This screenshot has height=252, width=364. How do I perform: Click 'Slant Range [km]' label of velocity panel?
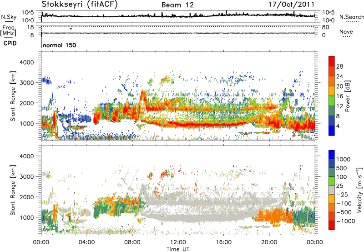(x=13, y=190)
